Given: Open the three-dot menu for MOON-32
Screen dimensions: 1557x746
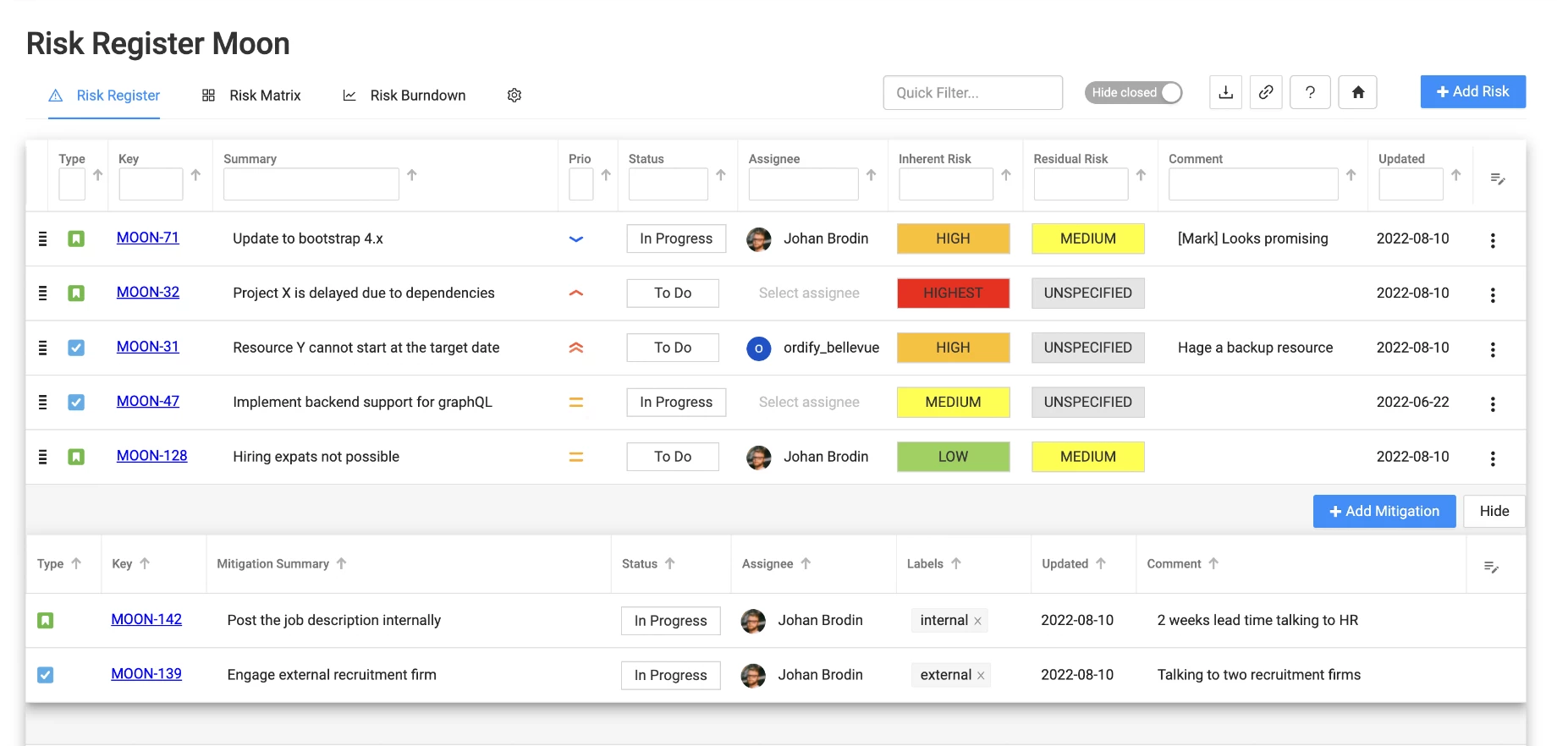Looking at the screenshot, I should click(x=1493, y=294).
